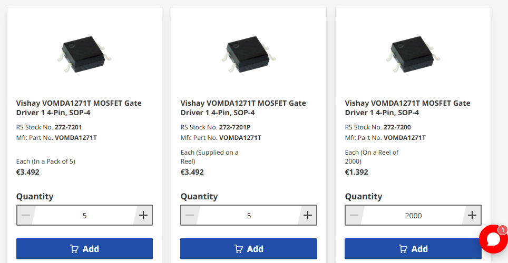The image size is (508, 263).
Task: Click quantity field for stock 272-7201P
Action: tap(249, 215)
